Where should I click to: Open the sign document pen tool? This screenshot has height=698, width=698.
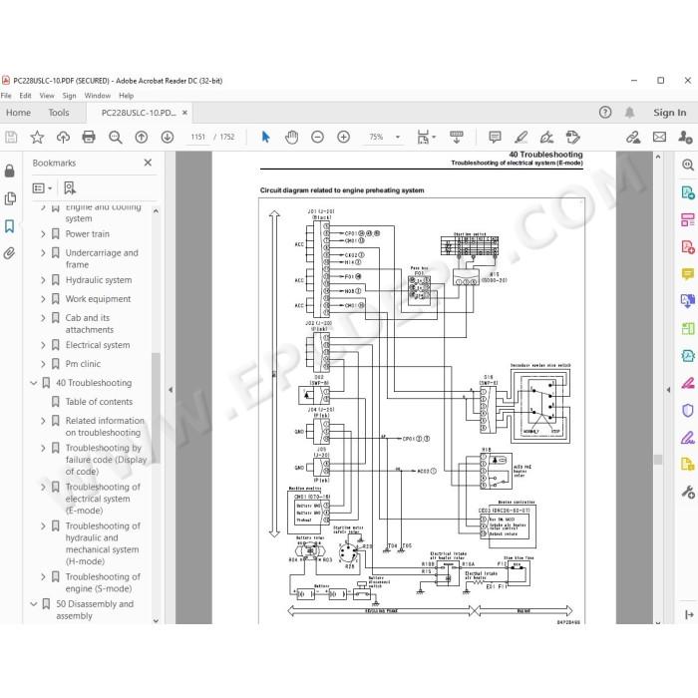[x=546, y=138]
